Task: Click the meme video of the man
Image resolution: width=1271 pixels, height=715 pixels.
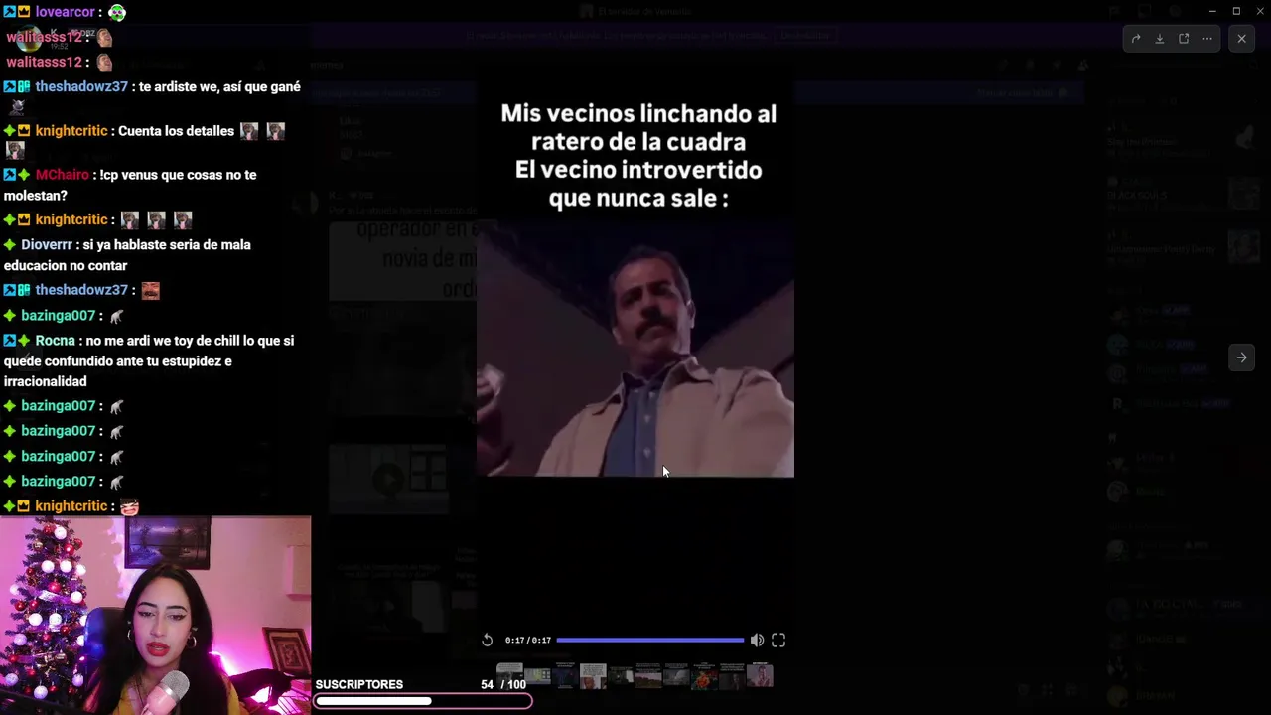Action: click(635, 348)
